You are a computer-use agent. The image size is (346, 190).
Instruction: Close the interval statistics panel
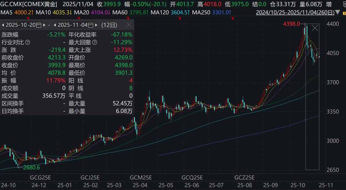pos(128,25)
